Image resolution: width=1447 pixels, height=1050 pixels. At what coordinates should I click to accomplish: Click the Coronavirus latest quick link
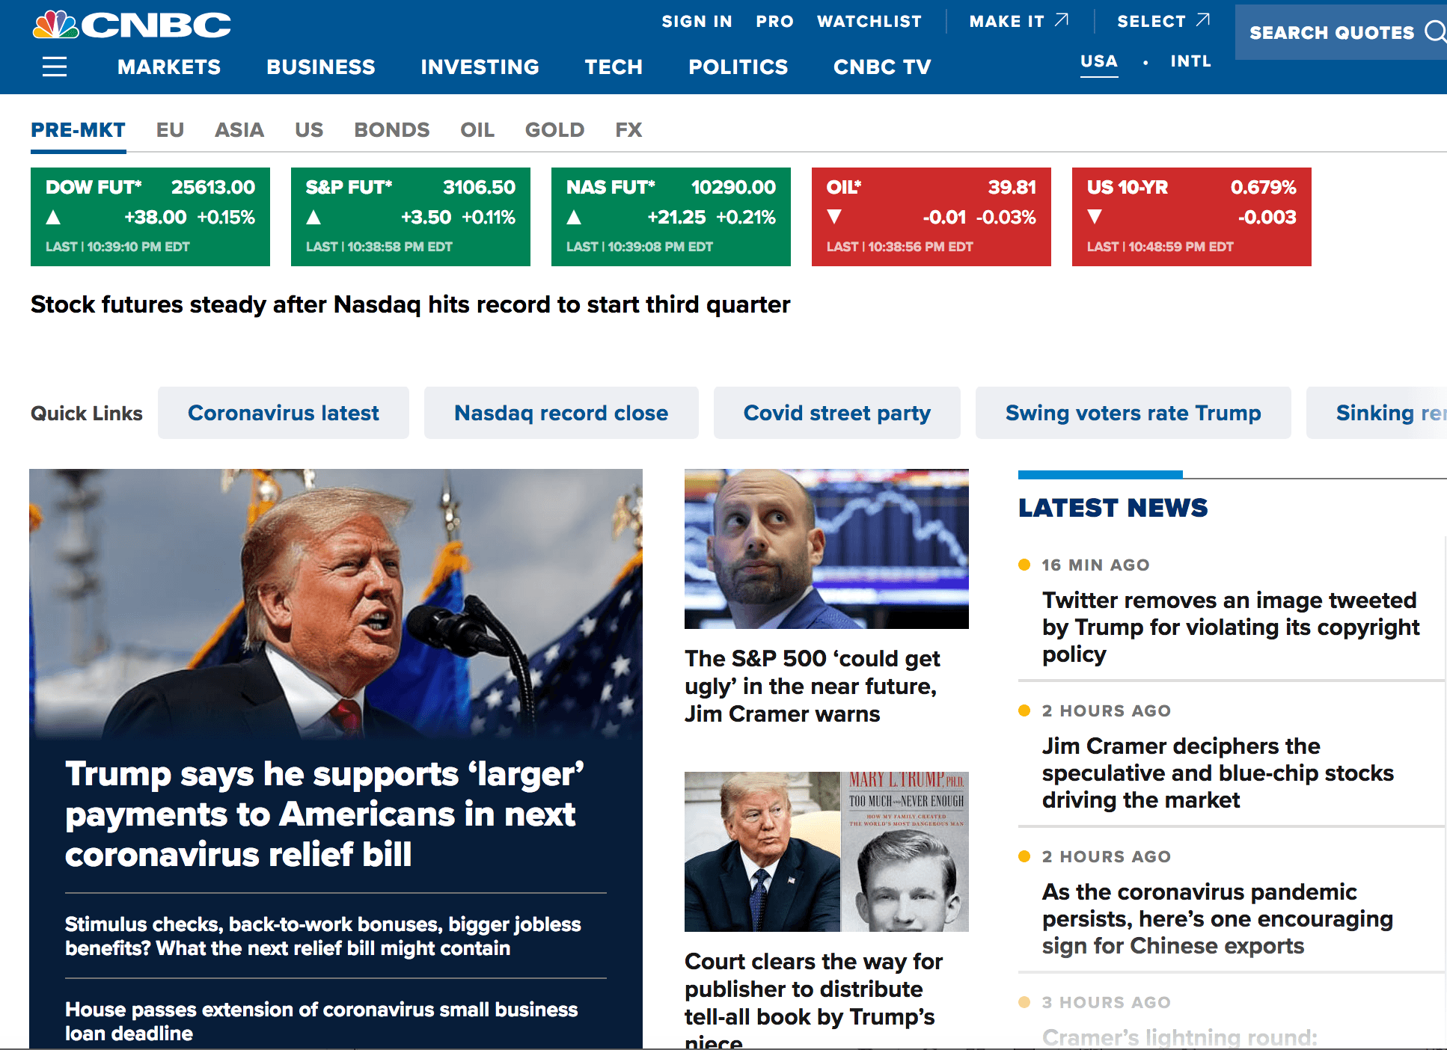coord(284,413)
